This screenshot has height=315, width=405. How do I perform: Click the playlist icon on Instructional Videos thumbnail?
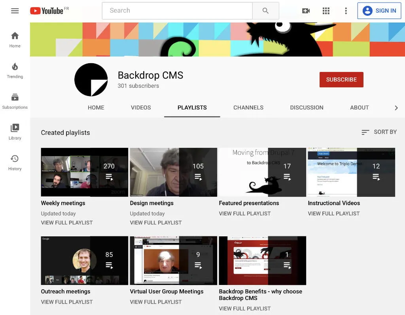376,177
